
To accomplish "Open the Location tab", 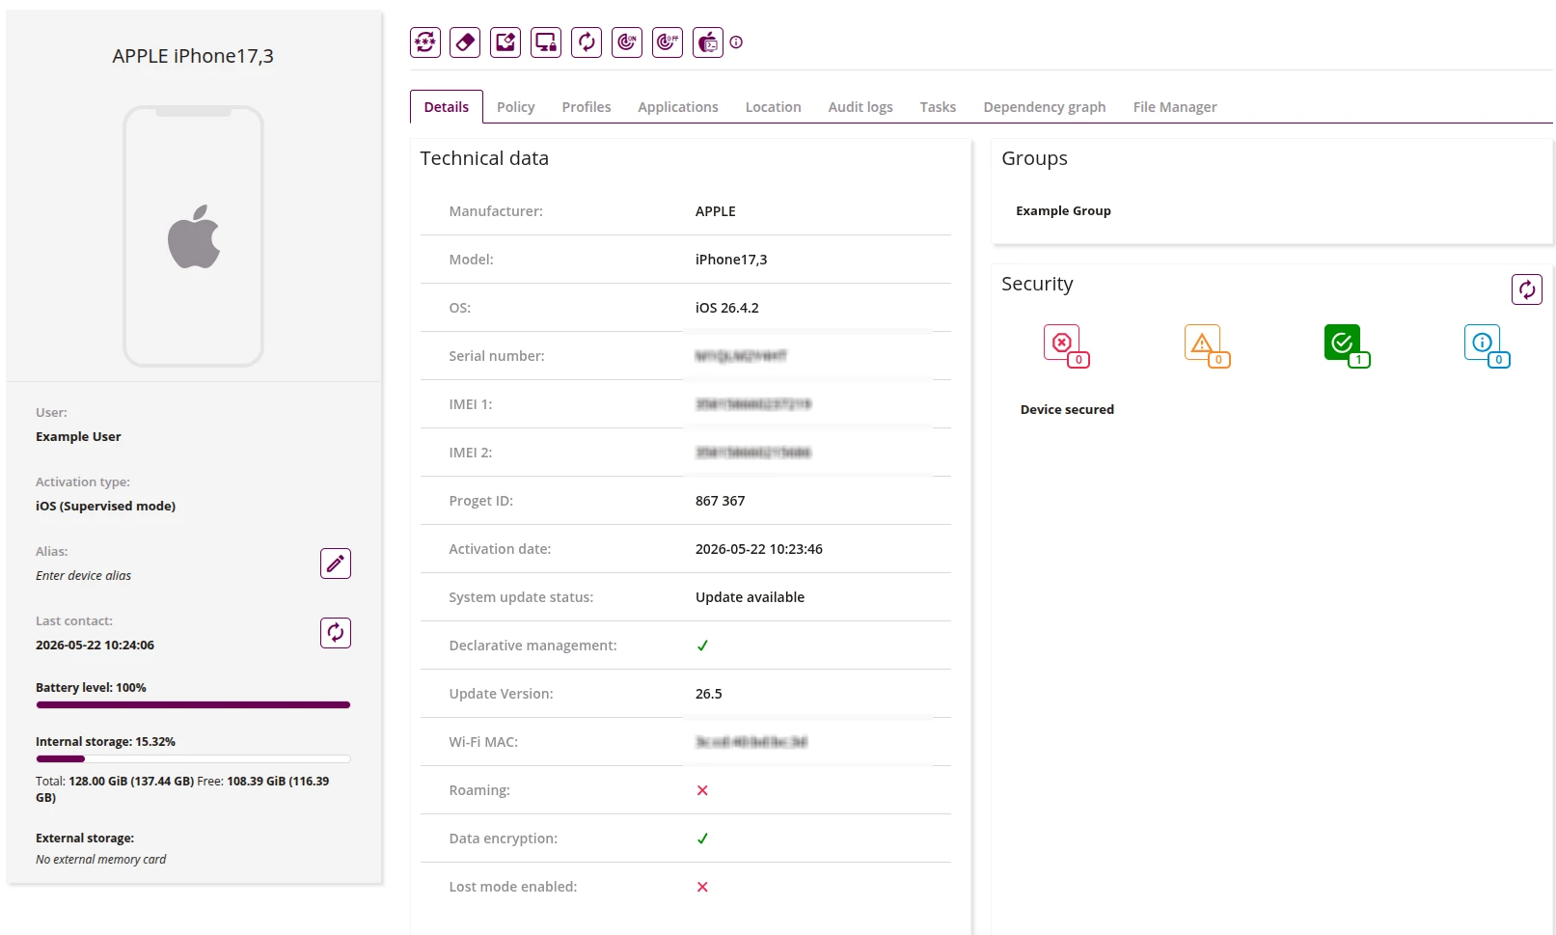I will click(774, 107).
